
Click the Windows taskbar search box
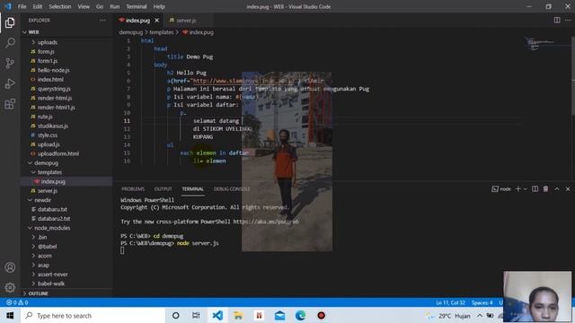[x=93, y=315]
